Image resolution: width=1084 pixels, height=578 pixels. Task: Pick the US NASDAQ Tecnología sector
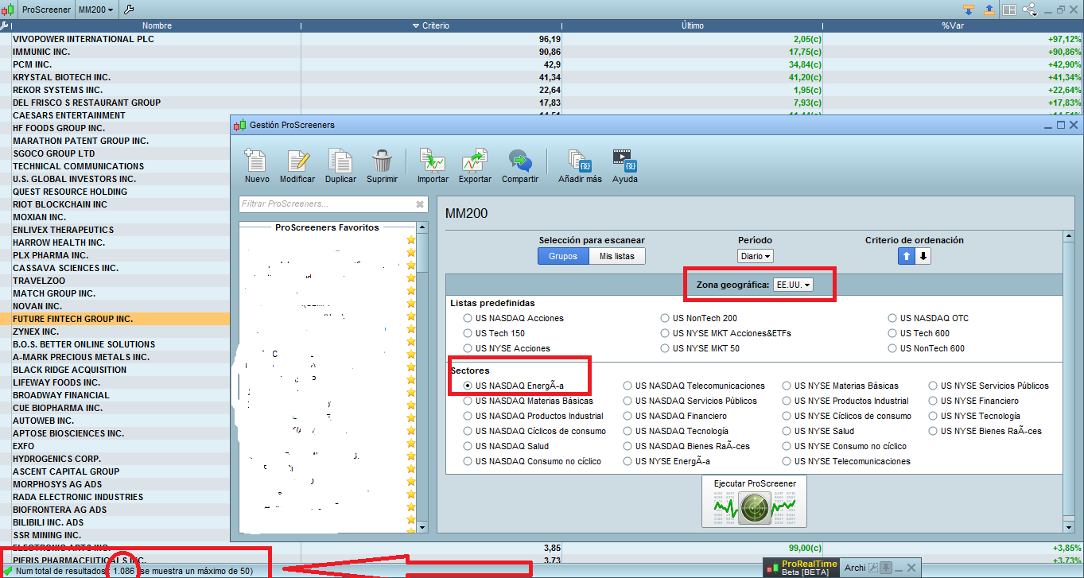pyautogui.click(x=627, y=431)
